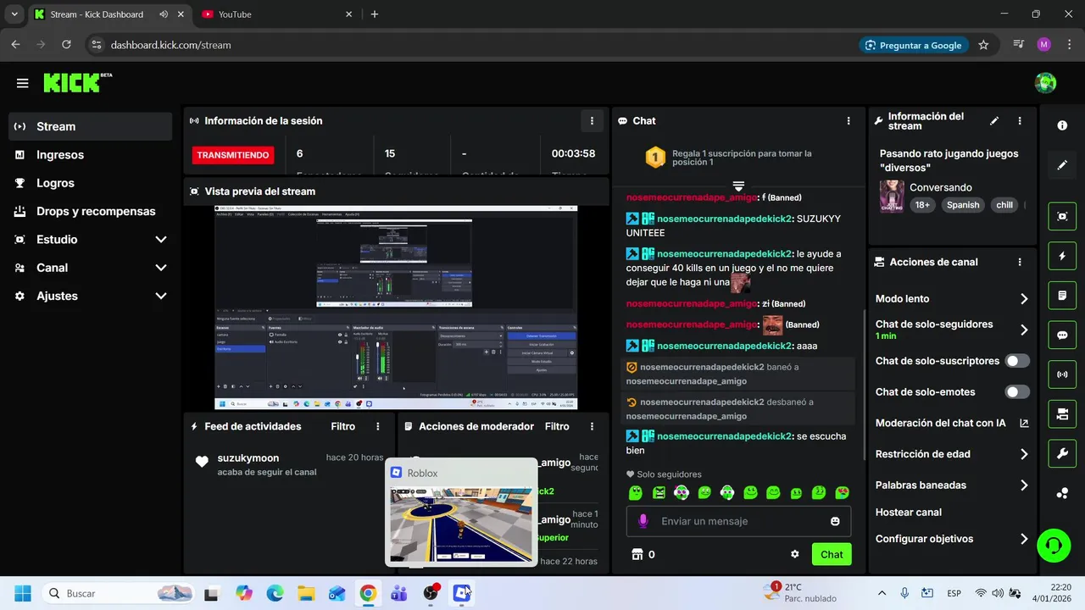The image size is (1085, 610).
Task: Open Chat de solo-seguidores chevron
Action: 1024,330
